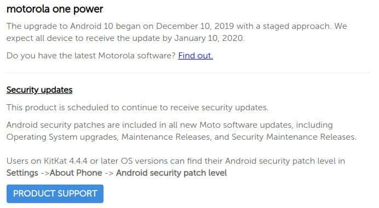
Task: Click the horizontal divider above Security updates
Action: pyautogui.click(x=188, y=72)
